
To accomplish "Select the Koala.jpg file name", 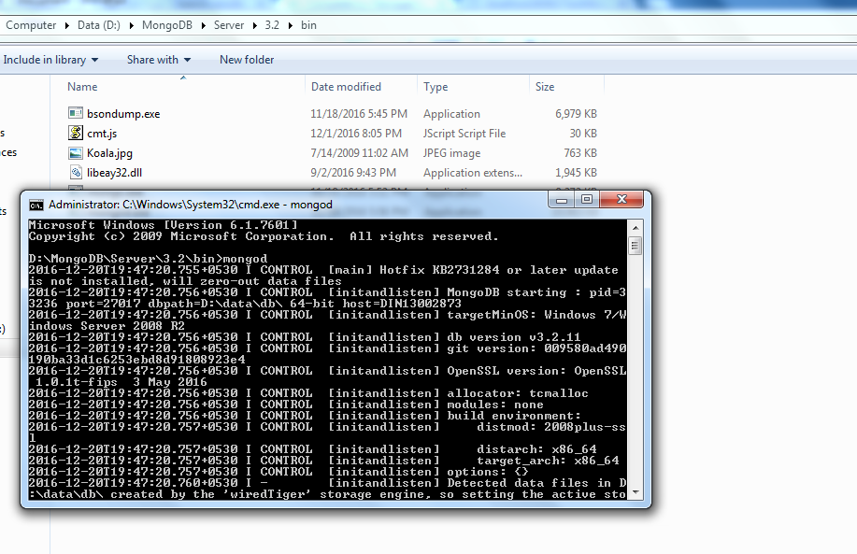I will tap(109, 153).
